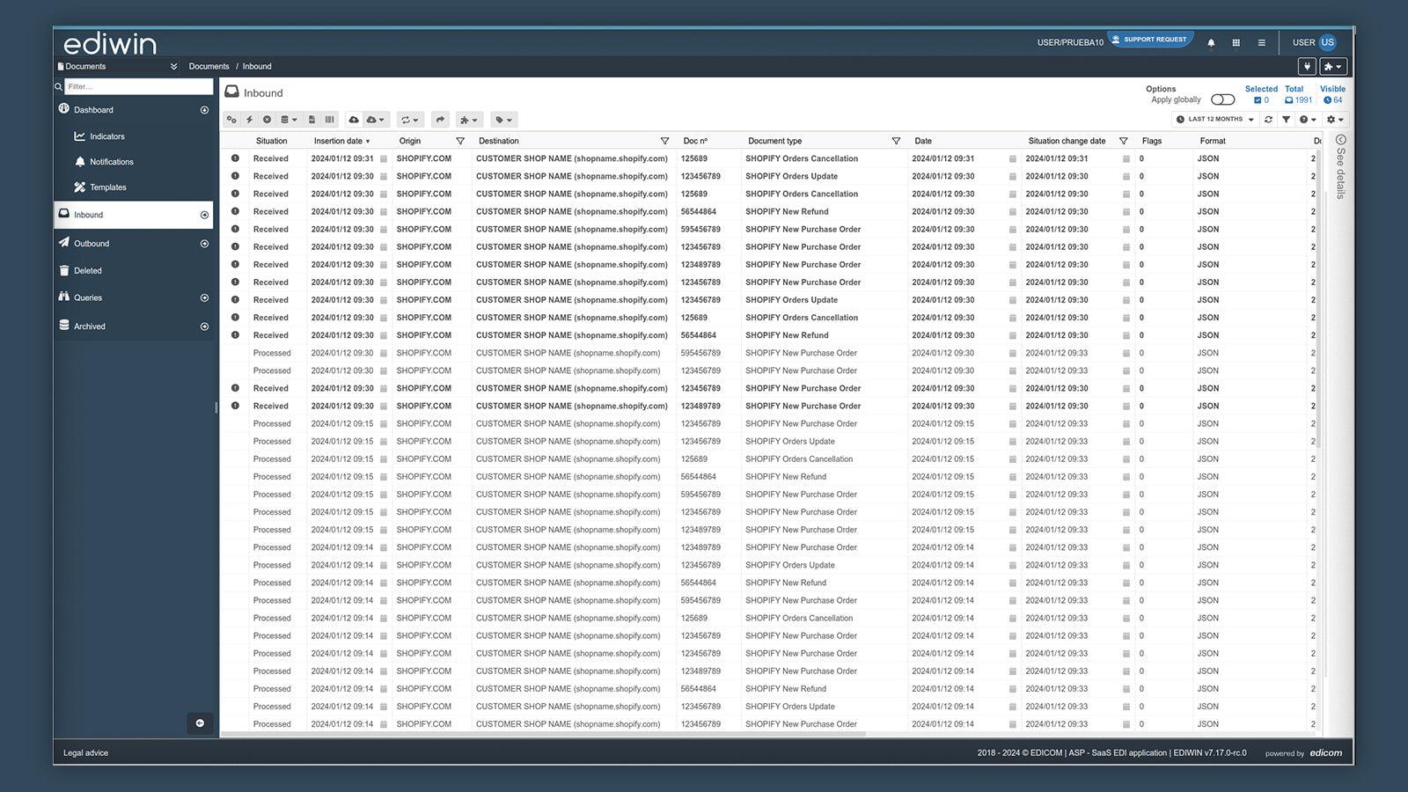Open the funnel filter beside refresh

1286,120
